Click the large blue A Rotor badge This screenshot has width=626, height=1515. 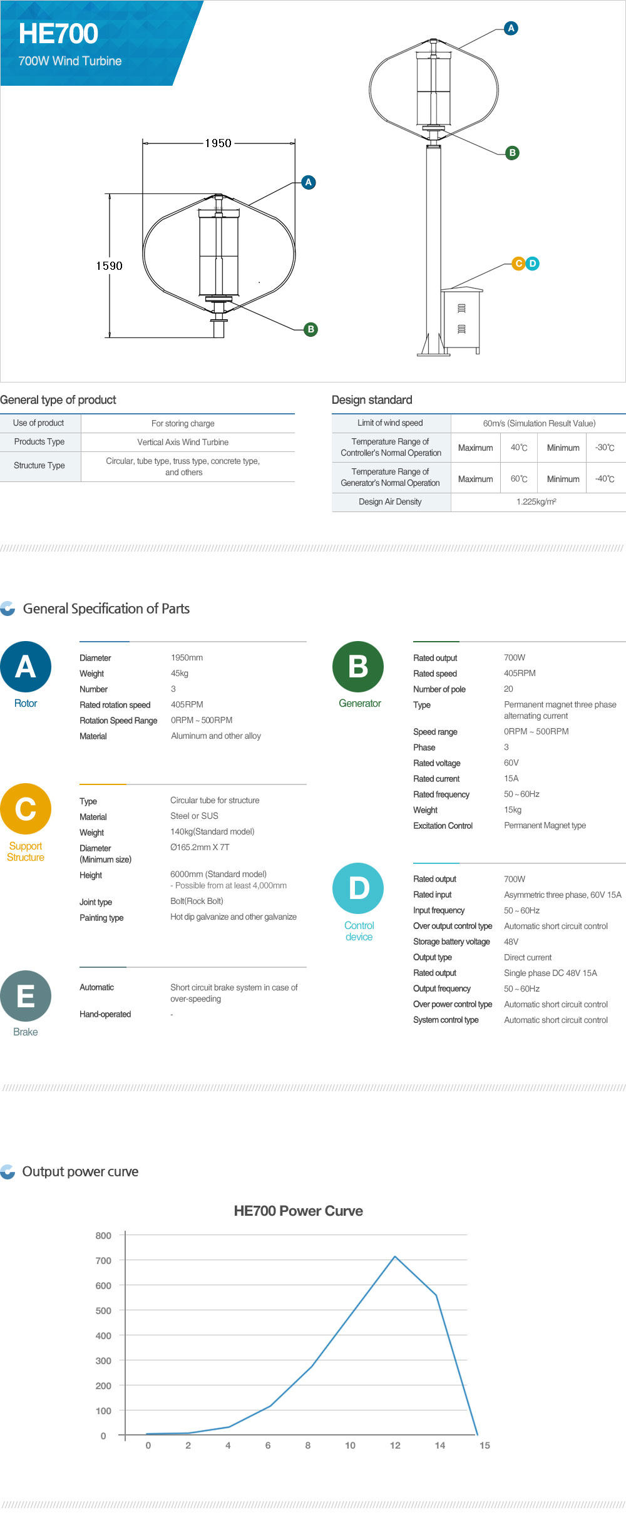click(x=26, y=667)
